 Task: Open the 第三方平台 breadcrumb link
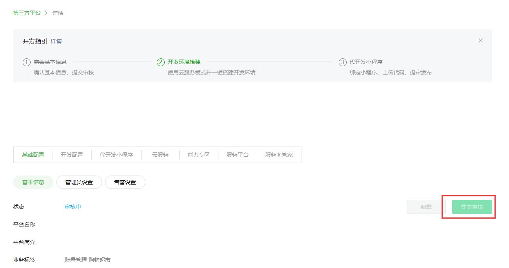click(x=27, y=13)
